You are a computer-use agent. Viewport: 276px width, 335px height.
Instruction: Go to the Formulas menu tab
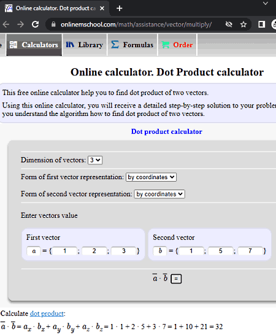(x=132, y=45)
